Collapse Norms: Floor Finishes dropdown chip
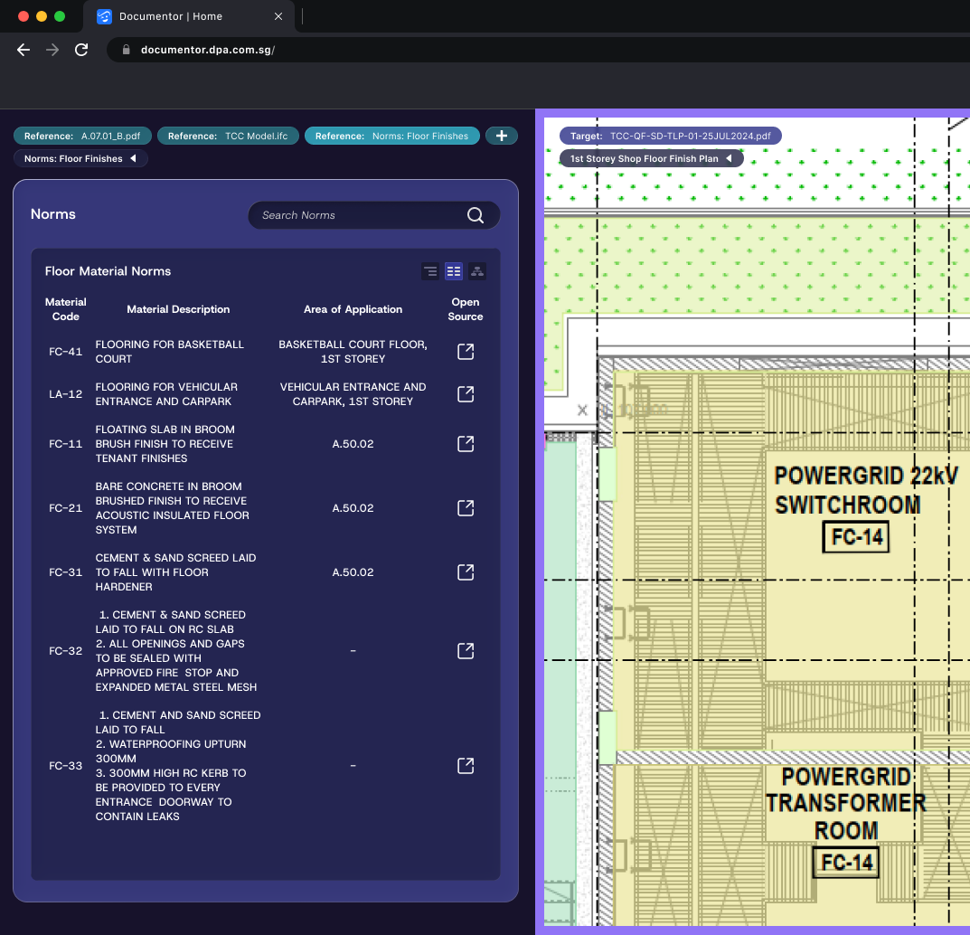Viewport: 970px width, 935px height. point(80,158)
